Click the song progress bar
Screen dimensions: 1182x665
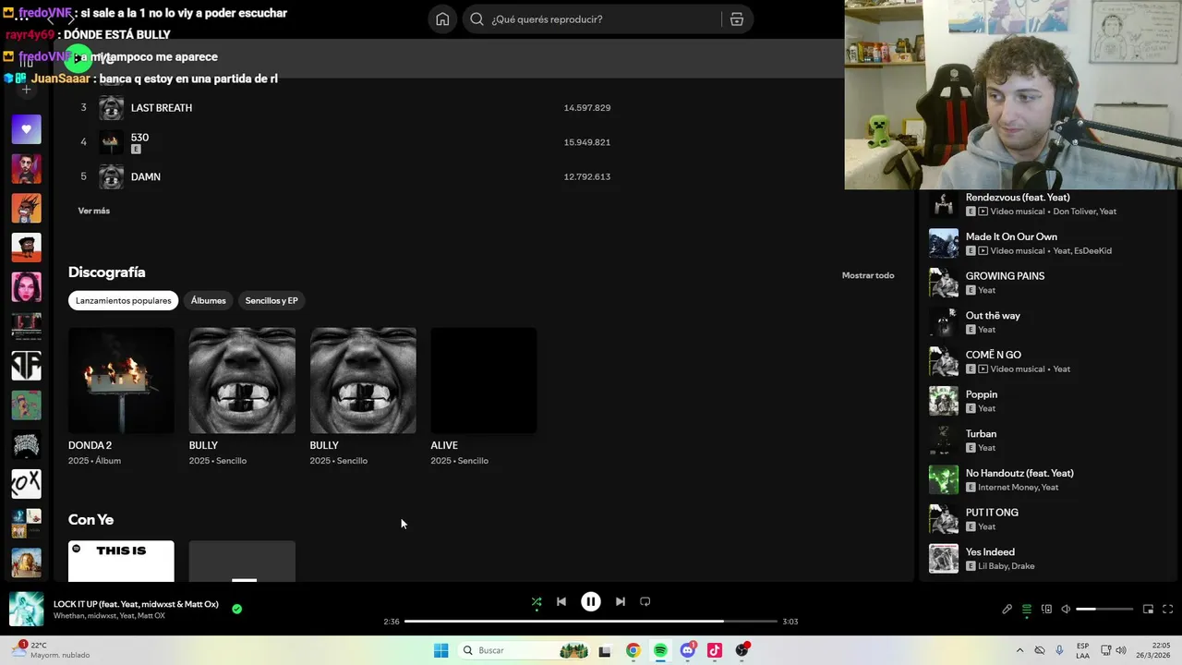click(591, 622)
